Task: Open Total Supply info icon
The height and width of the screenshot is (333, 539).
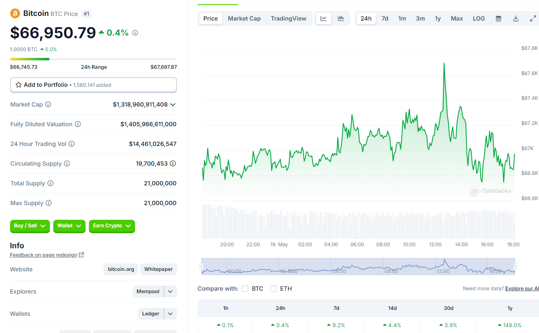Action: point(50,183)
